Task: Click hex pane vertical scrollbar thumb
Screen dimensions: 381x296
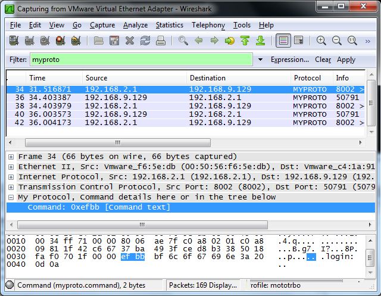Action: [370, 258]
